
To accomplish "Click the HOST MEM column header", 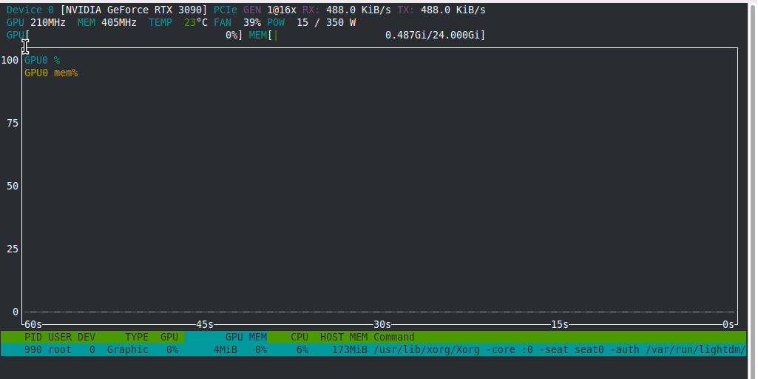I will (343, 337).
